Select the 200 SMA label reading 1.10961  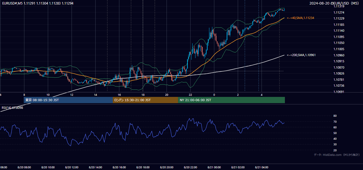[x=301, y=55]
